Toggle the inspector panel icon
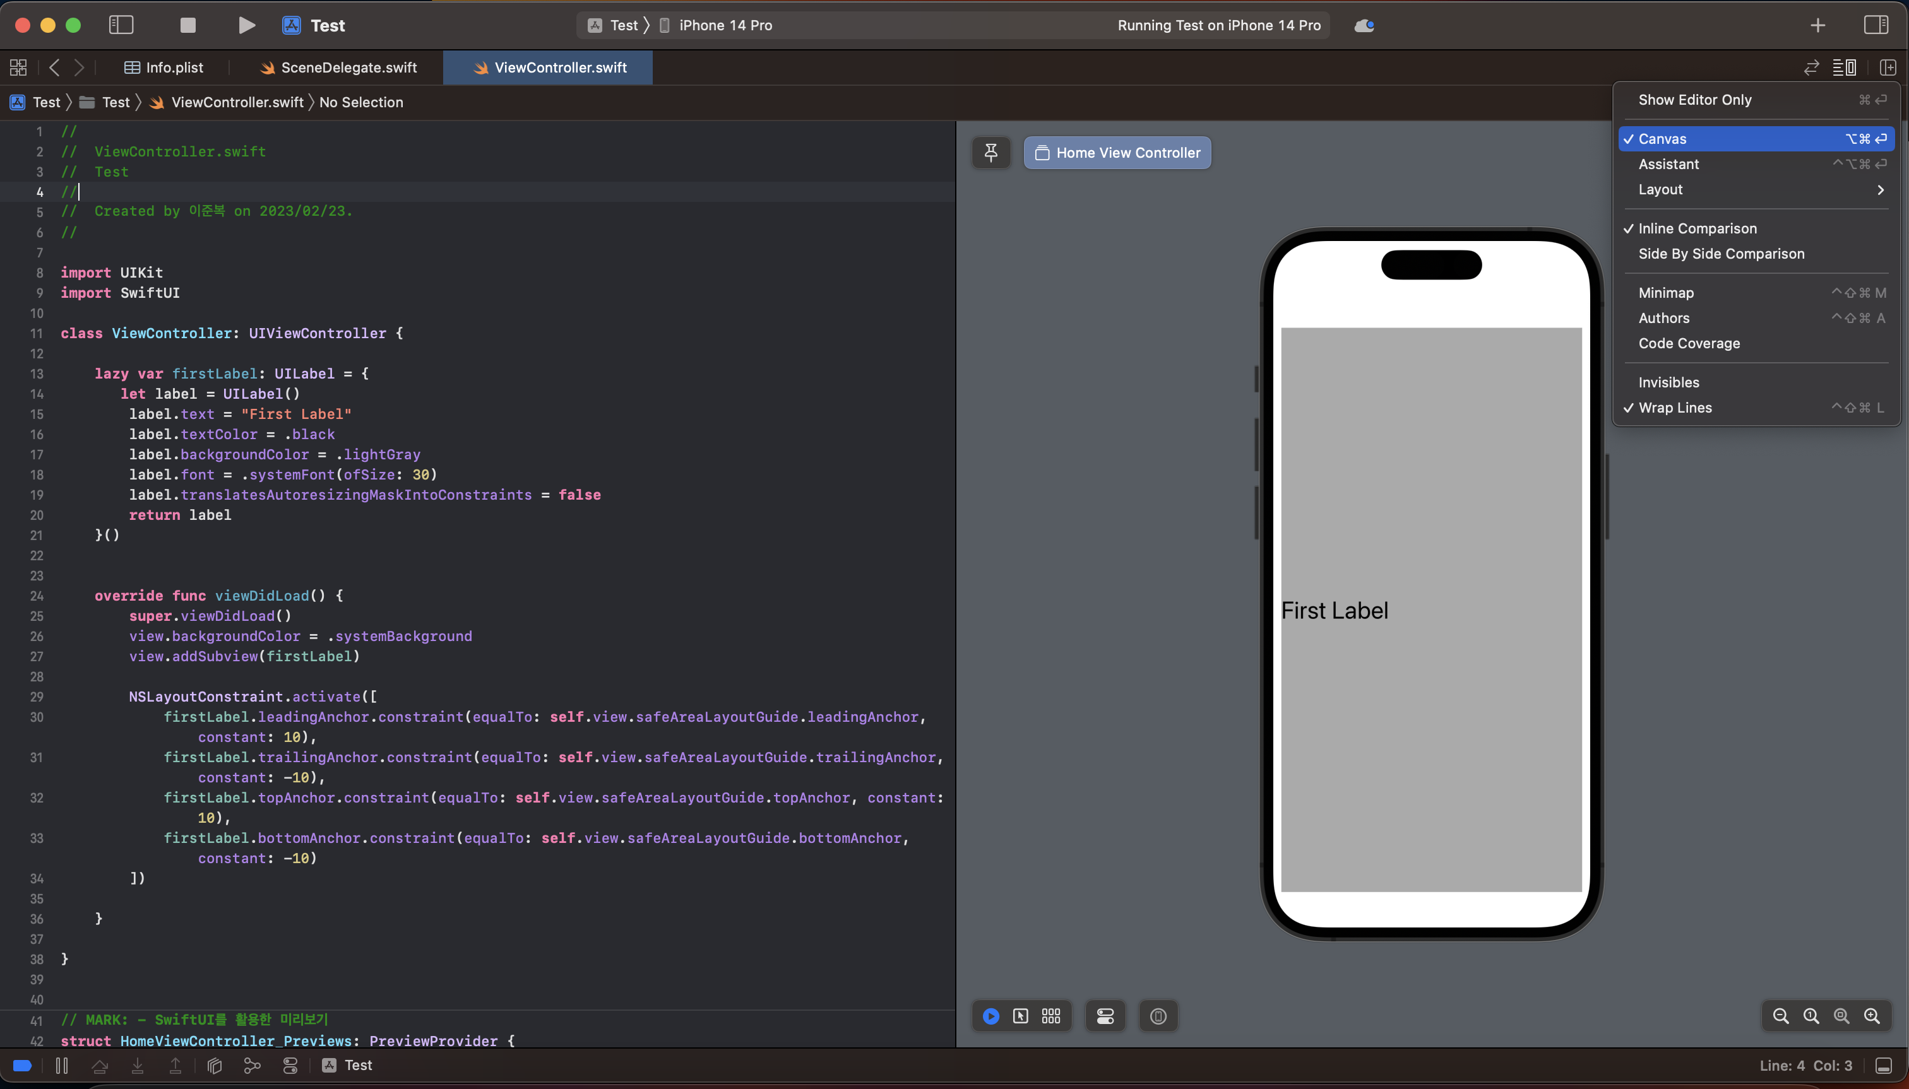The height and width of the screenshot is (1089, 1909). (1876, 25)
